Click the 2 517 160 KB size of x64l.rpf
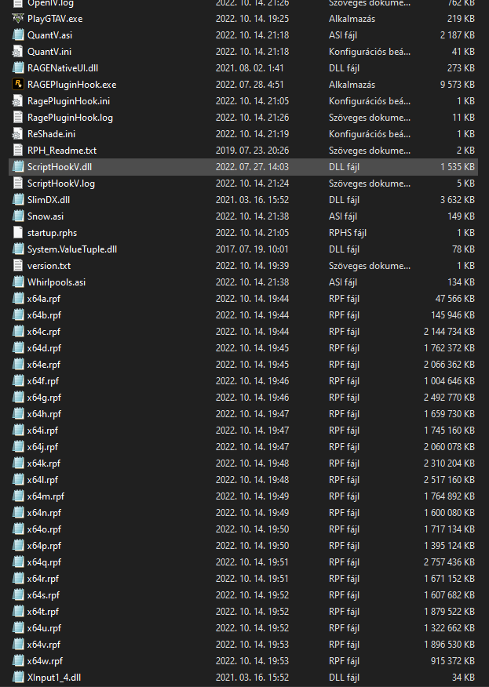The image size is (489, 687). click(449, 480)
